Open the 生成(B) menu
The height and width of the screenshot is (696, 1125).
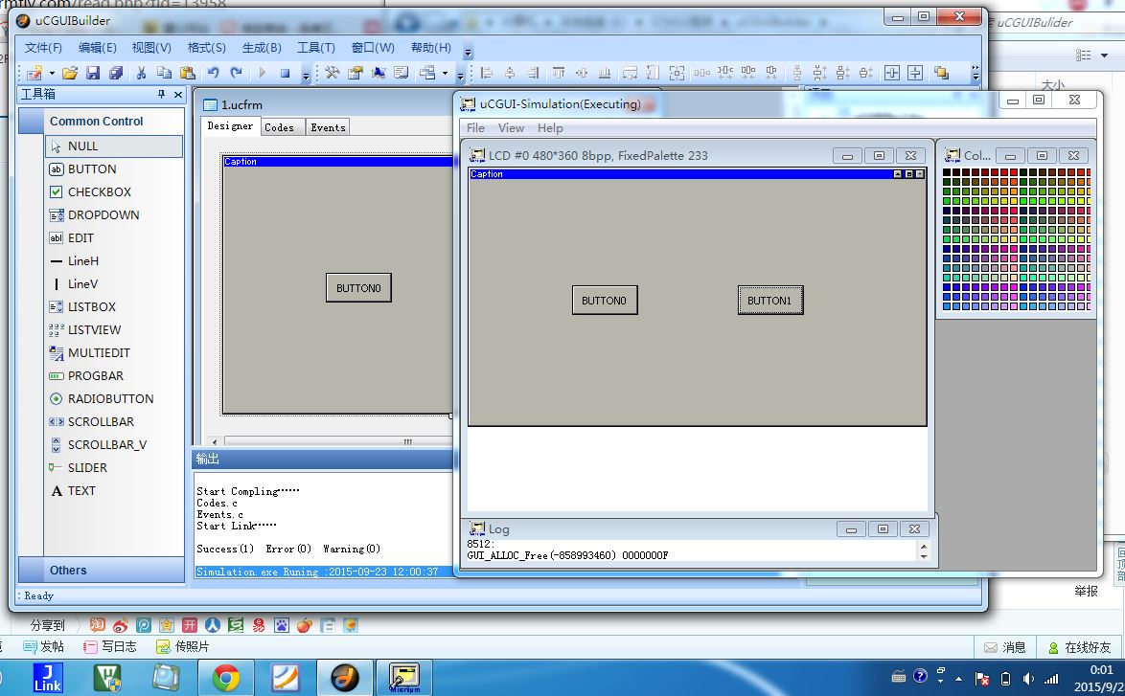click(x=262, y=48)
